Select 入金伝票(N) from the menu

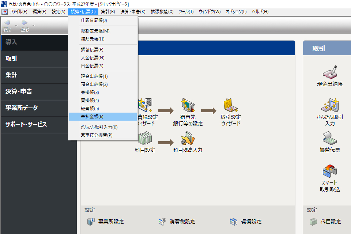pyautogui.click(x=103, y=57)
